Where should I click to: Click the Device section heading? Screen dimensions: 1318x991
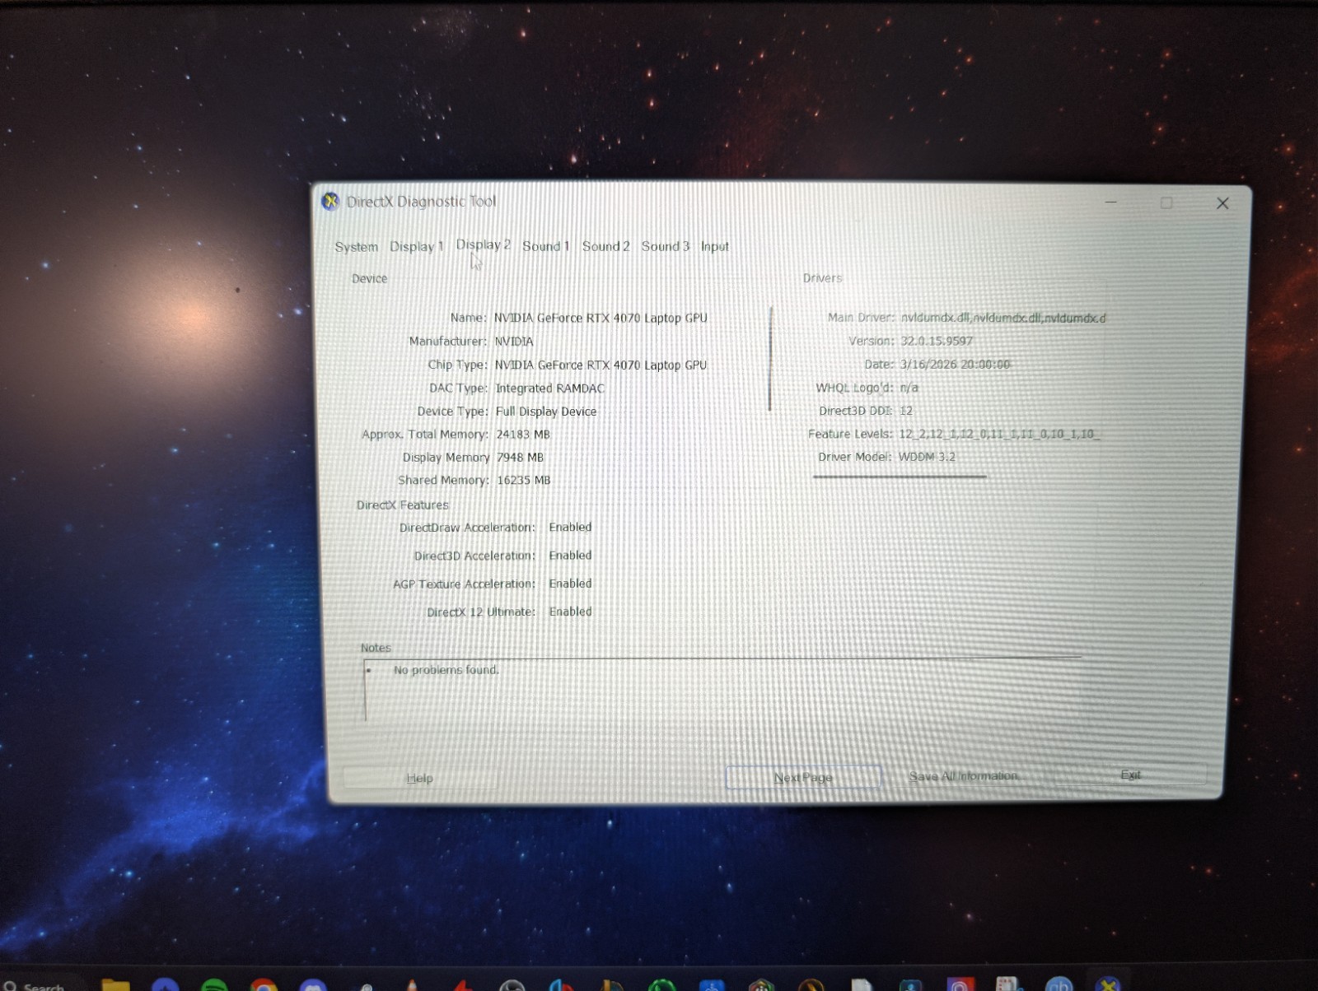369,279
